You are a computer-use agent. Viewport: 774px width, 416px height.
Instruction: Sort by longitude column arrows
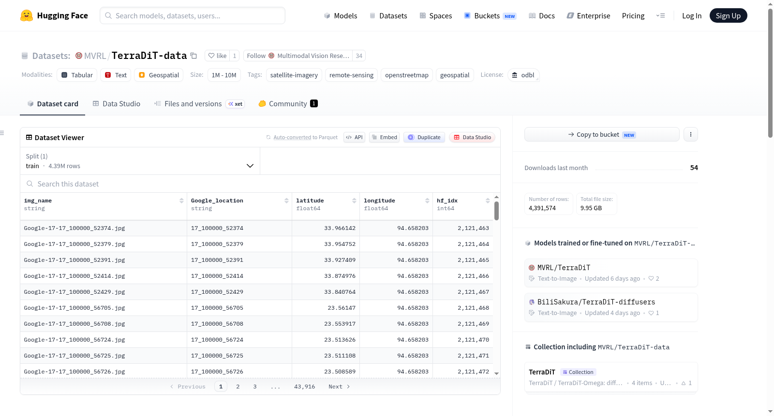427,201
